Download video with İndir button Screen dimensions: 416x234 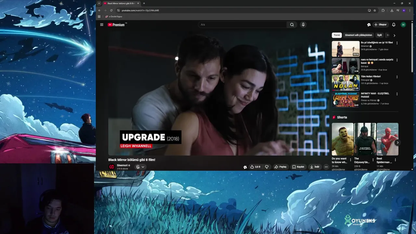point(315,167)
